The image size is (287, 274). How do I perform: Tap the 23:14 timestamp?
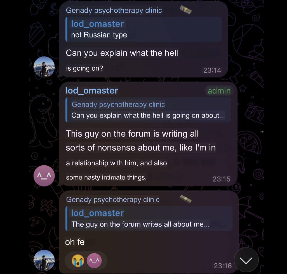point(212,70)
